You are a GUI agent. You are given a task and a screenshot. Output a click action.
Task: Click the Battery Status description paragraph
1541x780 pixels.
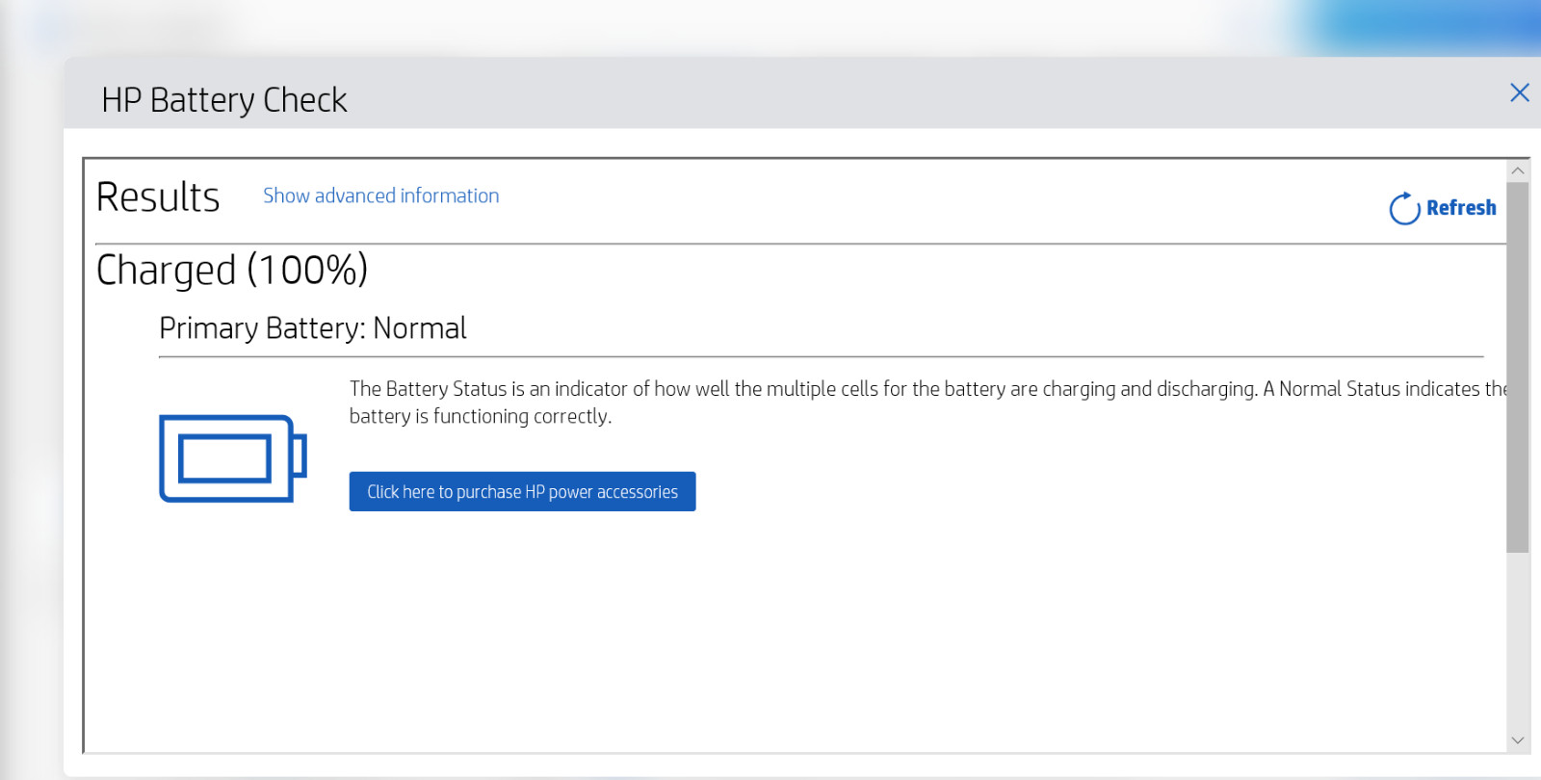pyautogui.click(x=927, y=403)
